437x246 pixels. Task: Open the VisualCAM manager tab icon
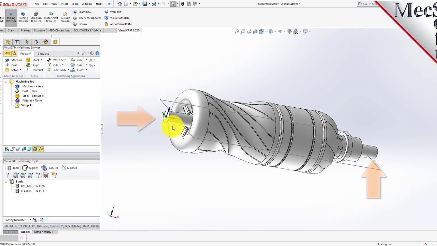55,42
